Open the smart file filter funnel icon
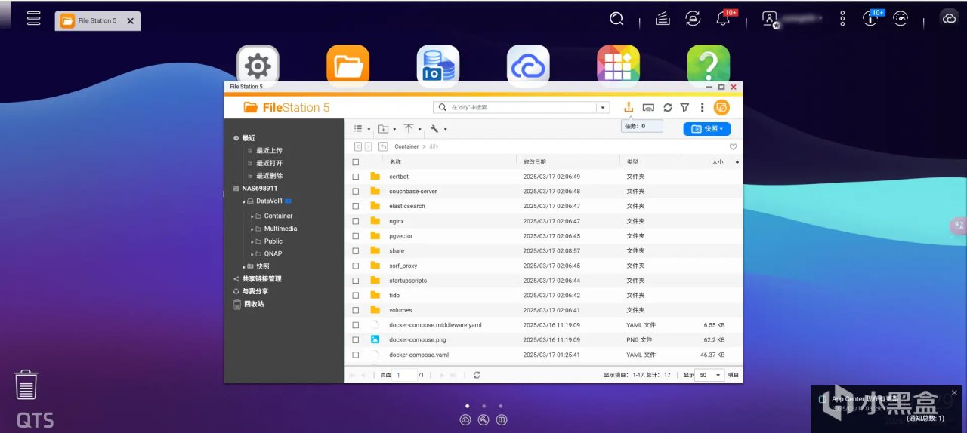967x433 pixels. [x=684, y=108]
